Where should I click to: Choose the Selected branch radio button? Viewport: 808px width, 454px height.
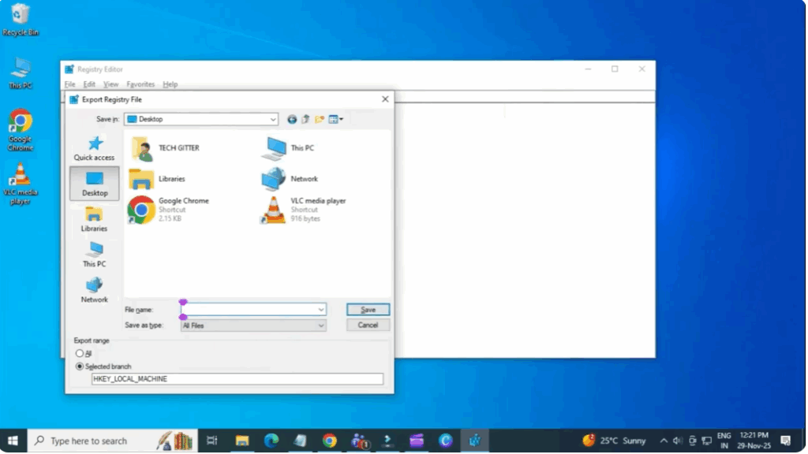pyautogui.click(x=80, y=367)
